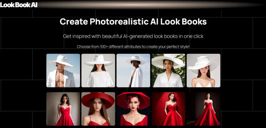This screenshot has width=266, height=128.
Task: Open the red gown on red background image
Action: coord(168,109)
